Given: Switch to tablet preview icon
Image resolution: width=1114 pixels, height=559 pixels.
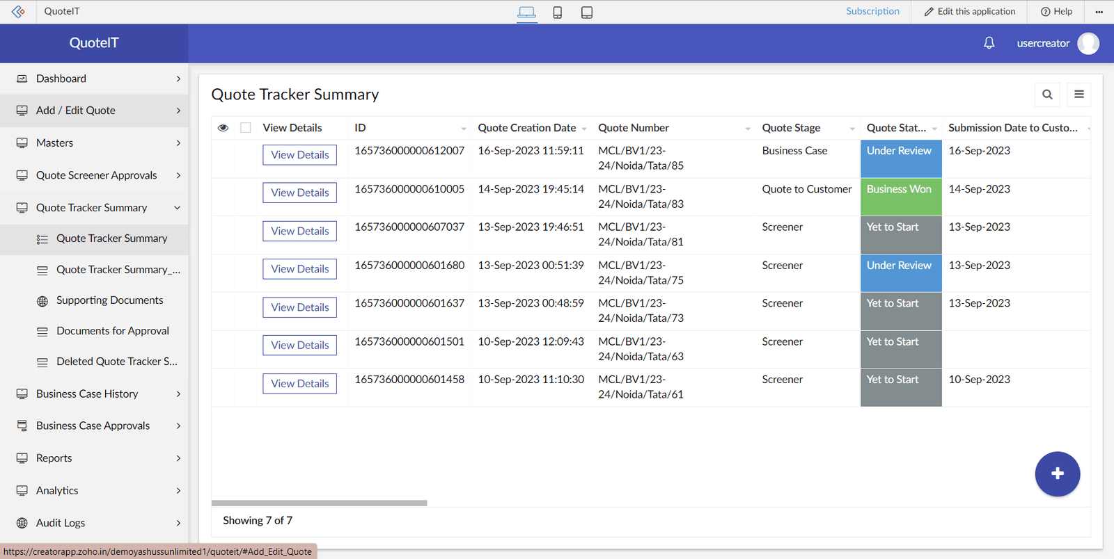Looking at the screenshot, I should click(x=587, y=13).
